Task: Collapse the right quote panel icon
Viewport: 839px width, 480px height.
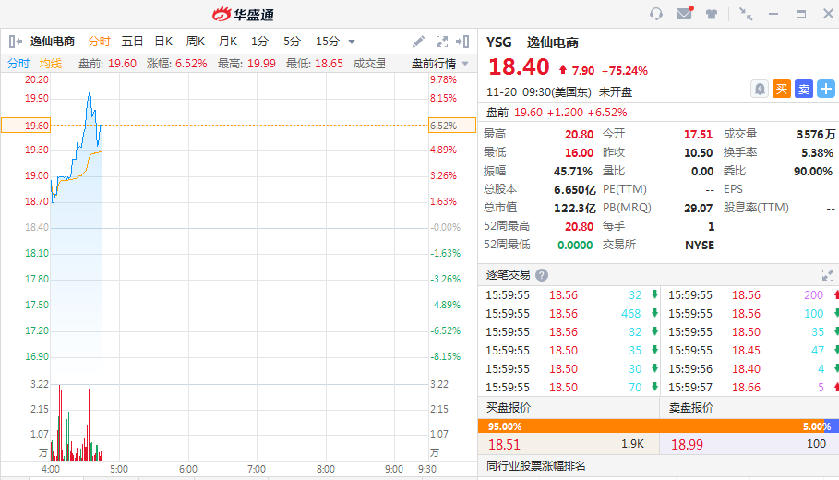Action: click(x=462, y=42)
